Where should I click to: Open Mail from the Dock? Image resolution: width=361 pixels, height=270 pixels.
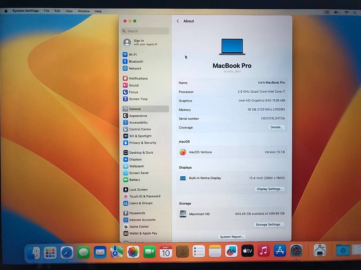100,252
